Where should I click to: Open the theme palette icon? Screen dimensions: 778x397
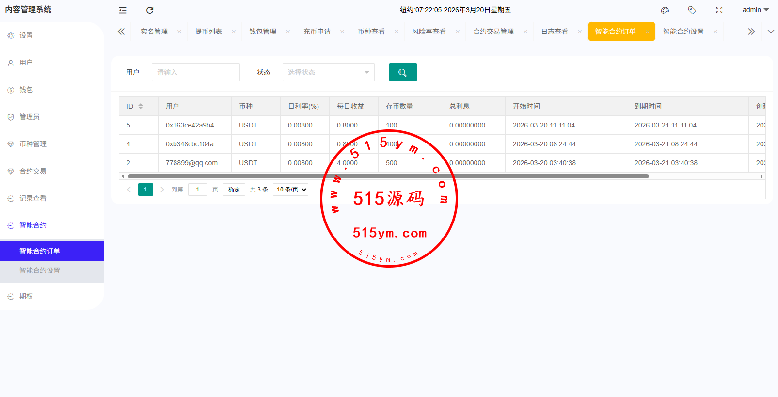coord(665,10)
